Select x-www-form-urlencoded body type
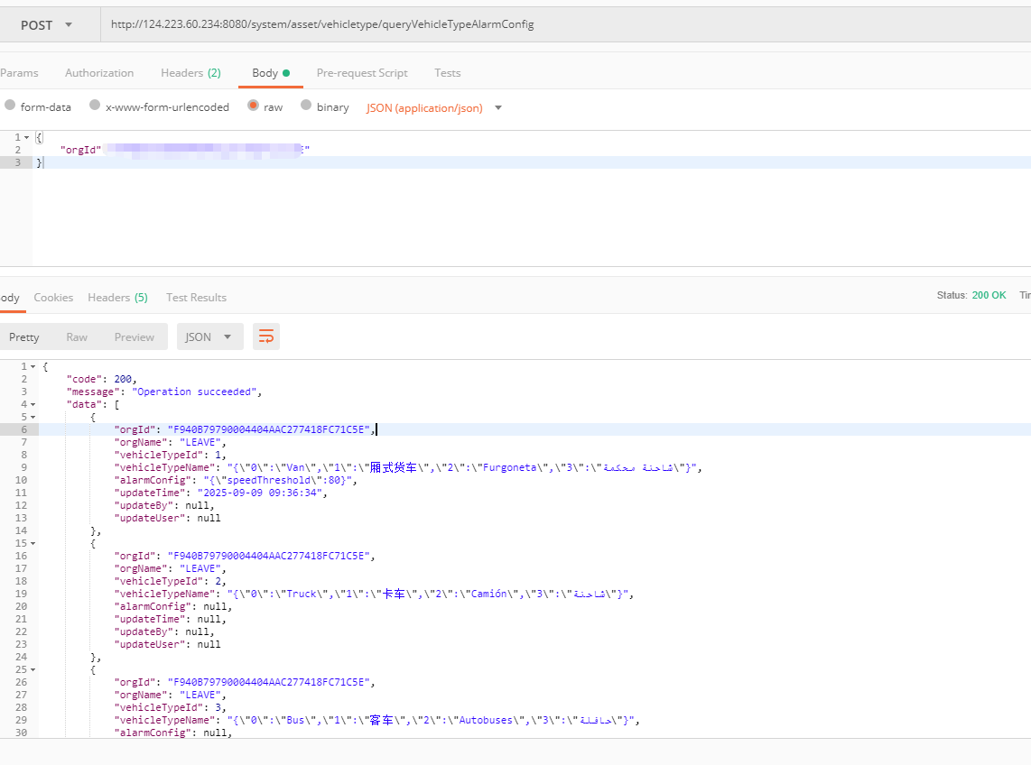The height and width of the screenshot is (765, 1031). tap(95, 106)
